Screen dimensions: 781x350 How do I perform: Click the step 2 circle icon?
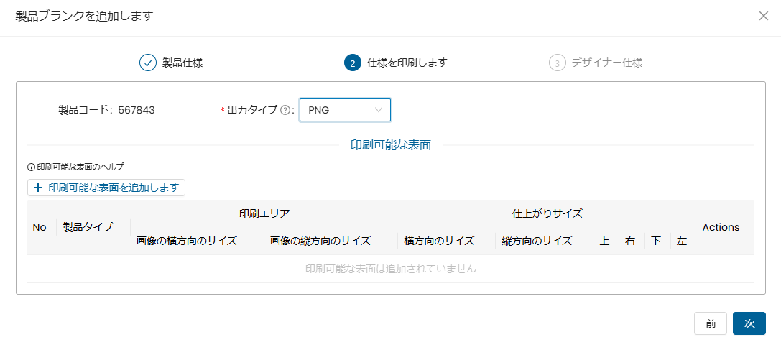coord(352,63)
